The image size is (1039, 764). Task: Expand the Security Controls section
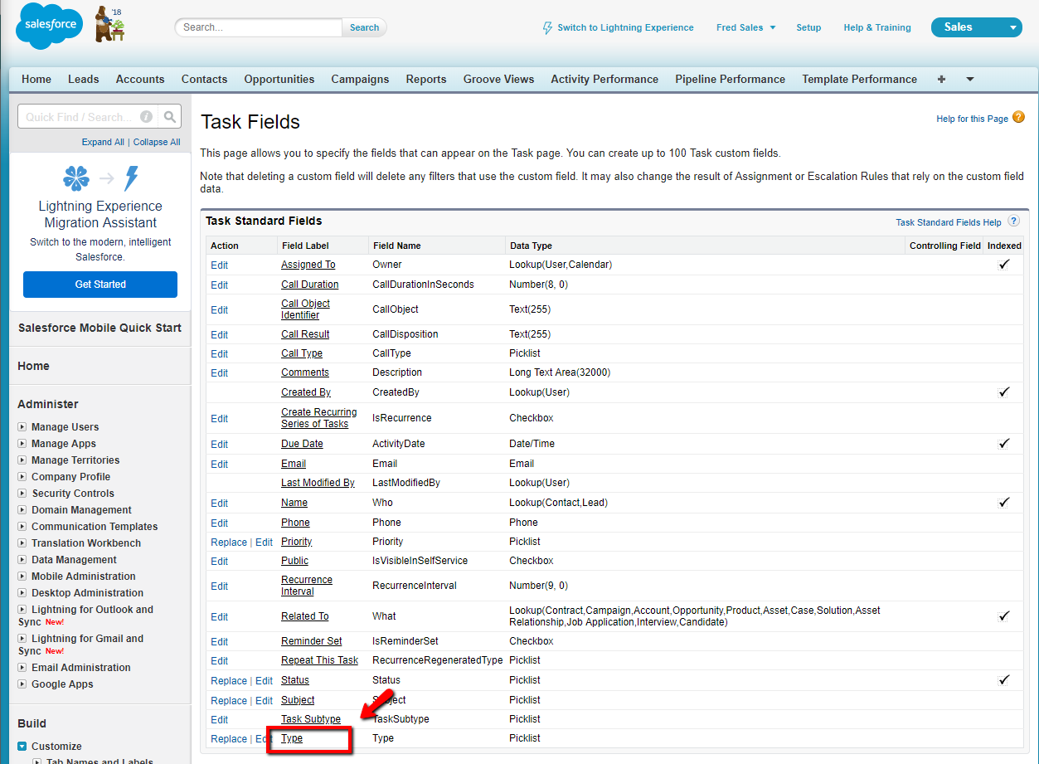coord(22,494)
